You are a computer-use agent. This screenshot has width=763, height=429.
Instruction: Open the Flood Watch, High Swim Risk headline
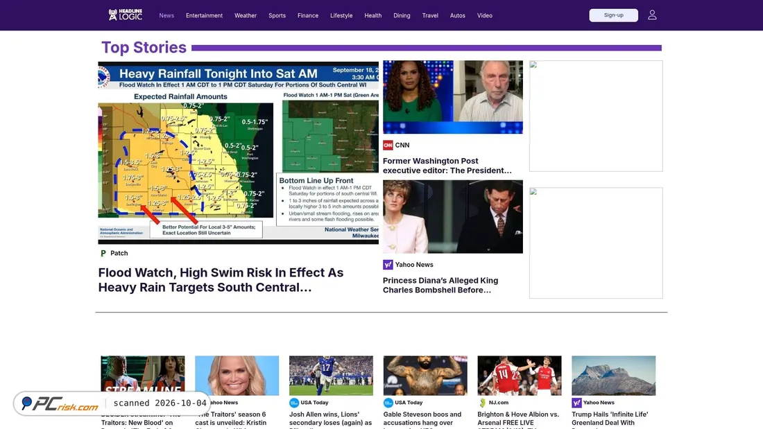(221, 280)
